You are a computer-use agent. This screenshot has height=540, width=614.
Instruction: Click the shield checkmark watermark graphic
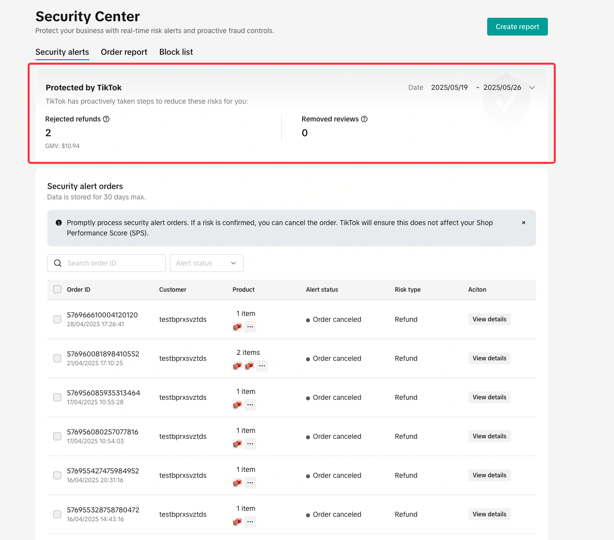pos(506,100)
